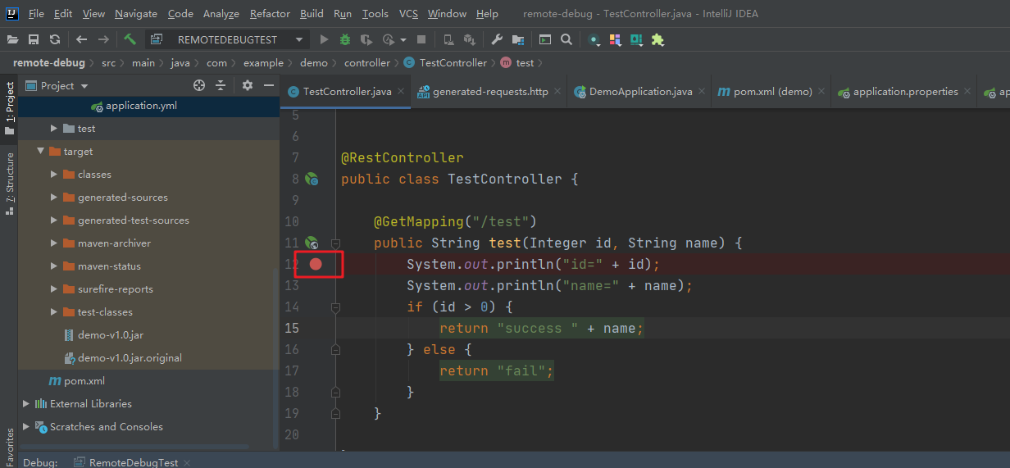This screenshot has width=1010, height=468.
Task: Collapse all in the Project panel
Action: pyautogui.click(x=221, y=85)
